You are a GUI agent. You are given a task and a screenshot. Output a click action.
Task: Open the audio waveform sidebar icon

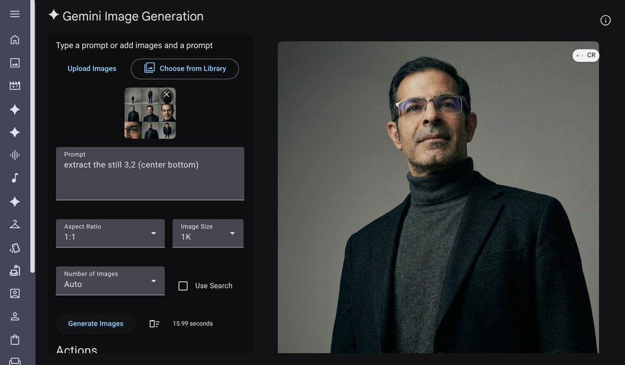15,155
